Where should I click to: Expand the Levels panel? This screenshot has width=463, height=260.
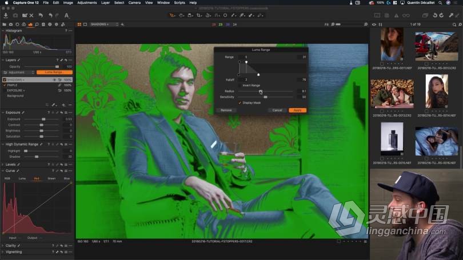[x=3, y=165]
